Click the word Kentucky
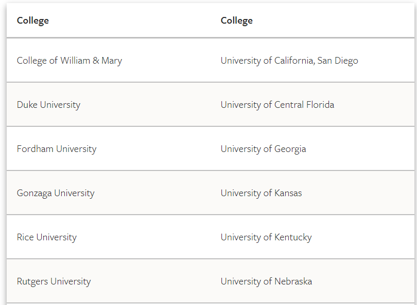 [293, 237]
